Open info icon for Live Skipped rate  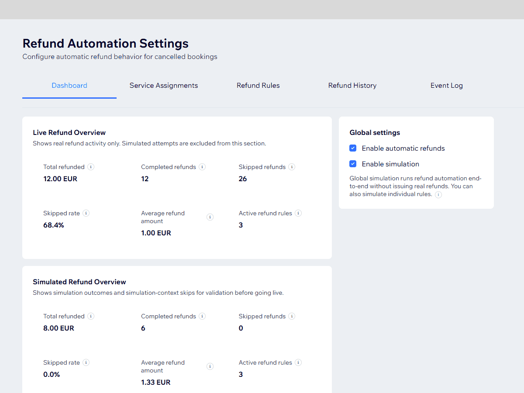86,213
